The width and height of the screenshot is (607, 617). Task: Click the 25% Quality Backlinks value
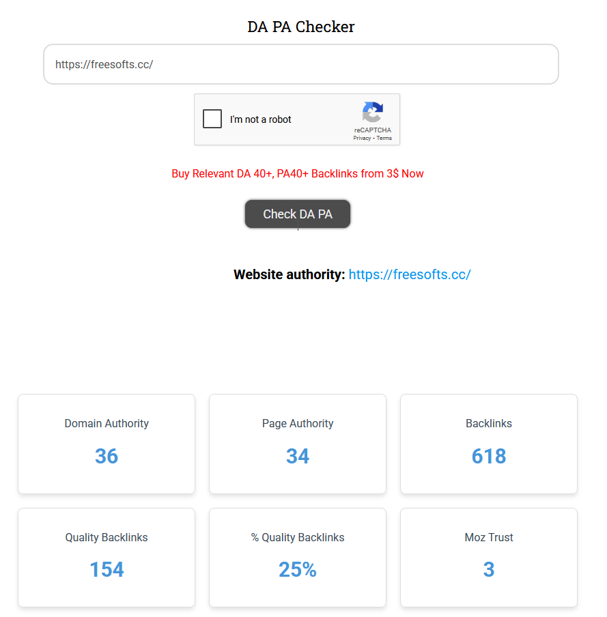click(x=298, y=569)
